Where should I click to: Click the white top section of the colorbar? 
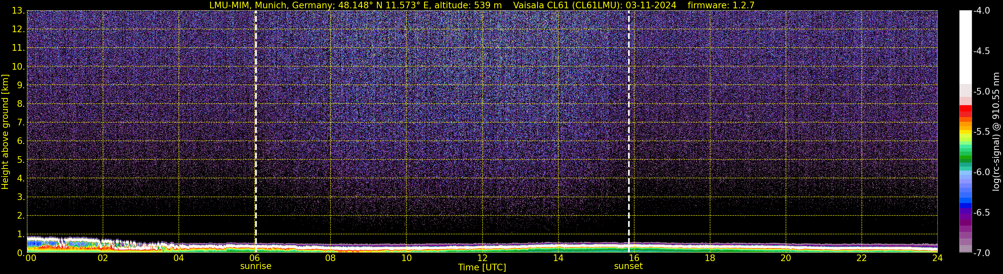click(x=965, y=46)
